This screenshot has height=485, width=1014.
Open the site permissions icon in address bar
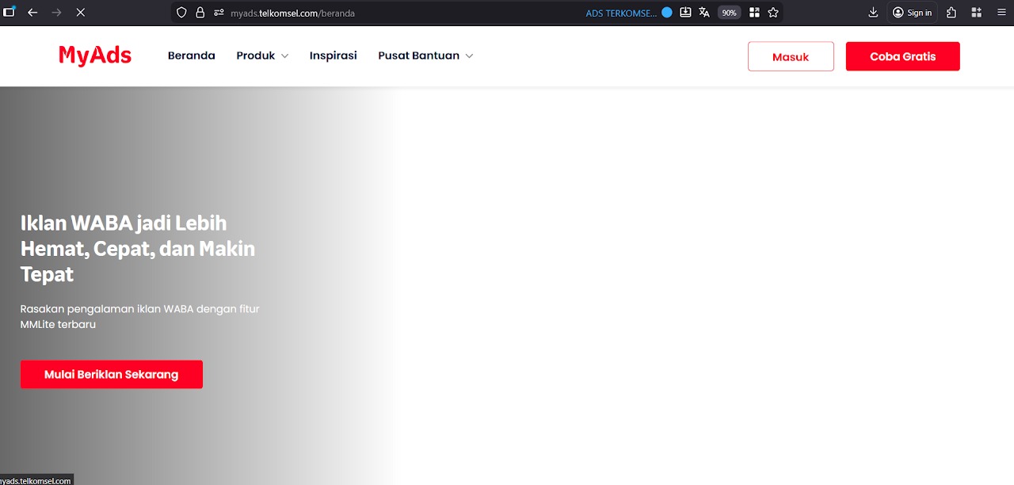pos(219,13)
